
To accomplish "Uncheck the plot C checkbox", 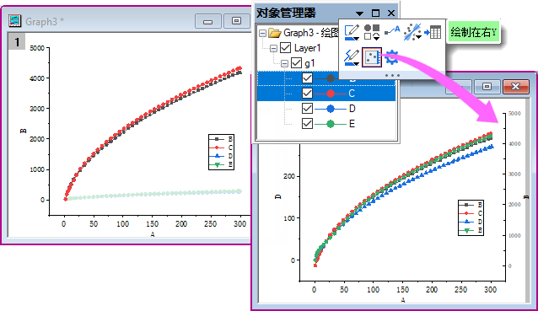I will [308, 94].
